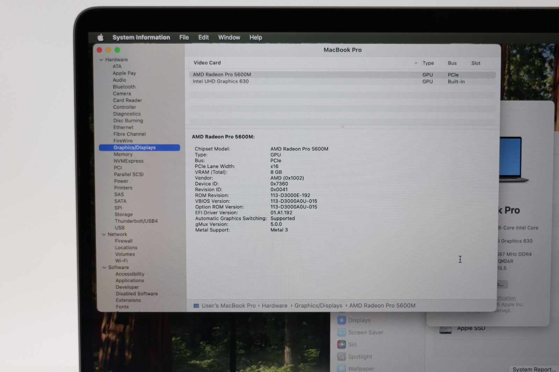Image resolution: width=559 pixels, height=372 pixels.
Task: Select Intel UHD Graphics 630 row
Action: 342,81
